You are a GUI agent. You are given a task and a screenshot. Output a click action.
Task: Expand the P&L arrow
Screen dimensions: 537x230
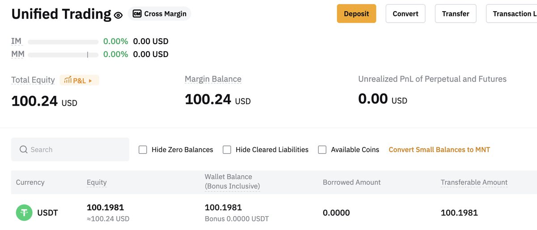[90, 81]
